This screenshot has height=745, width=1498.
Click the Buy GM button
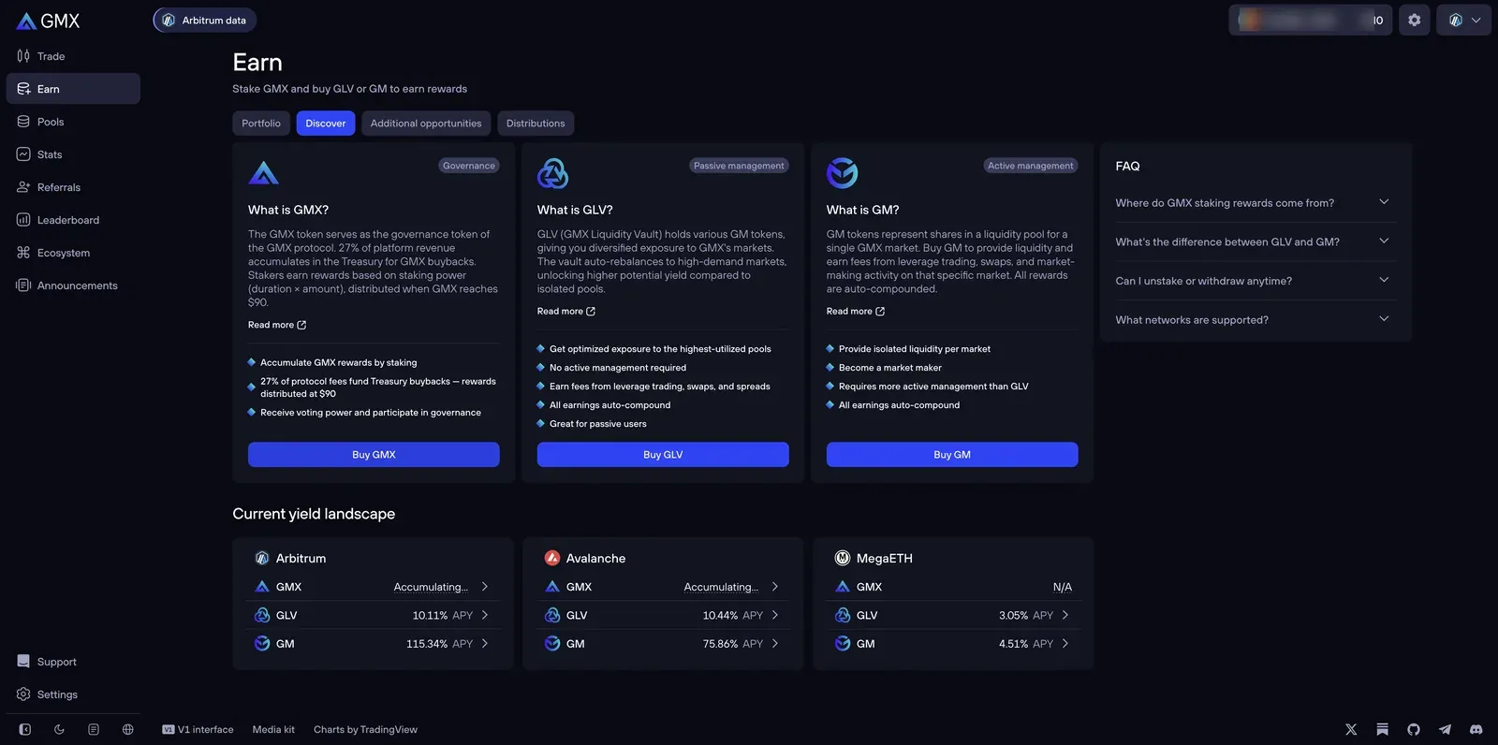click(952, 455)
